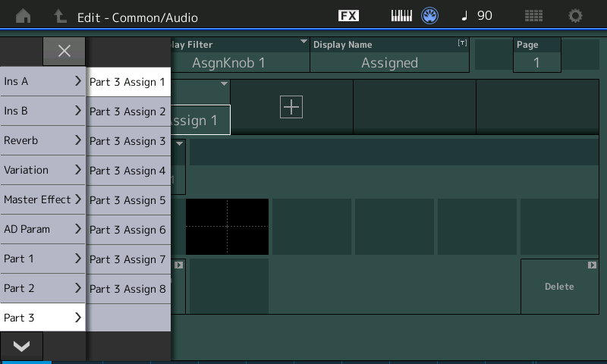
Task: Expand the Ins A submenu
Action: [x=42, y=81]
